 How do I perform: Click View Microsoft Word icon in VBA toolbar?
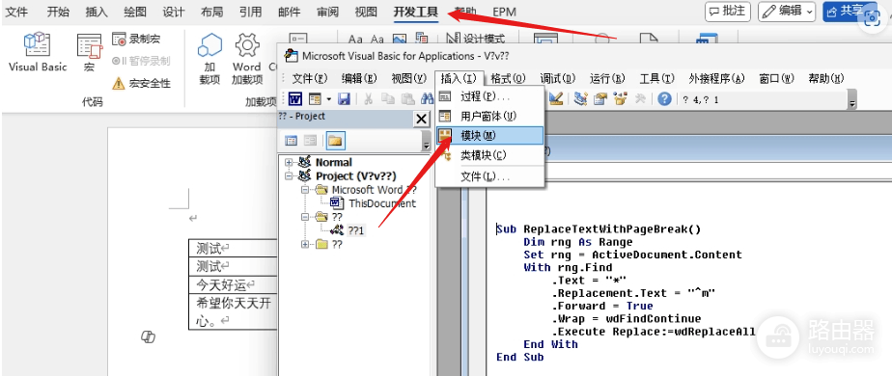[294, 99]
